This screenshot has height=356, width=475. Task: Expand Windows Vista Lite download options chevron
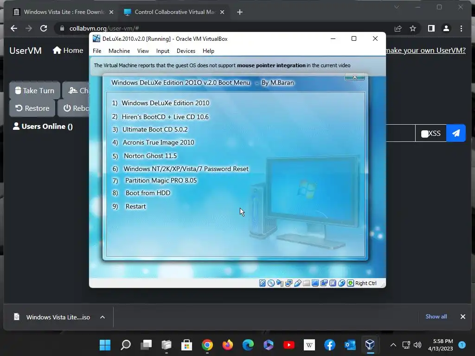click(103, 317)
